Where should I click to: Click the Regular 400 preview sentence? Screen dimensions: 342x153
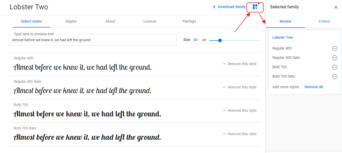83,67
